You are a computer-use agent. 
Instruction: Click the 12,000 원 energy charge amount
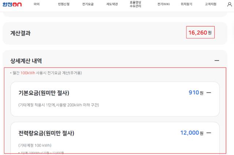tap(192, 133)
